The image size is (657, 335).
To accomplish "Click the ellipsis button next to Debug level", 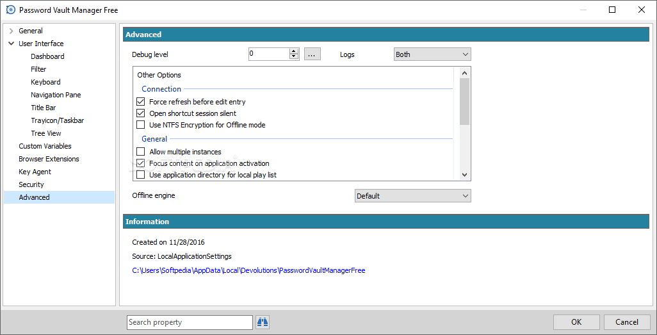I will 312,54.
